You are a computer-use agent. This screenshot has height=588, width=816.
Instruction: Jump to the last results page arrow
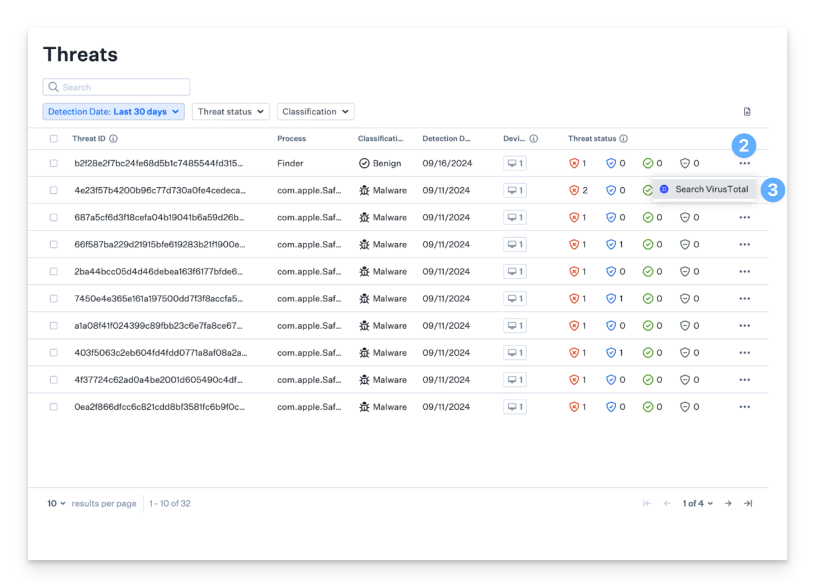tap(748, 504)
